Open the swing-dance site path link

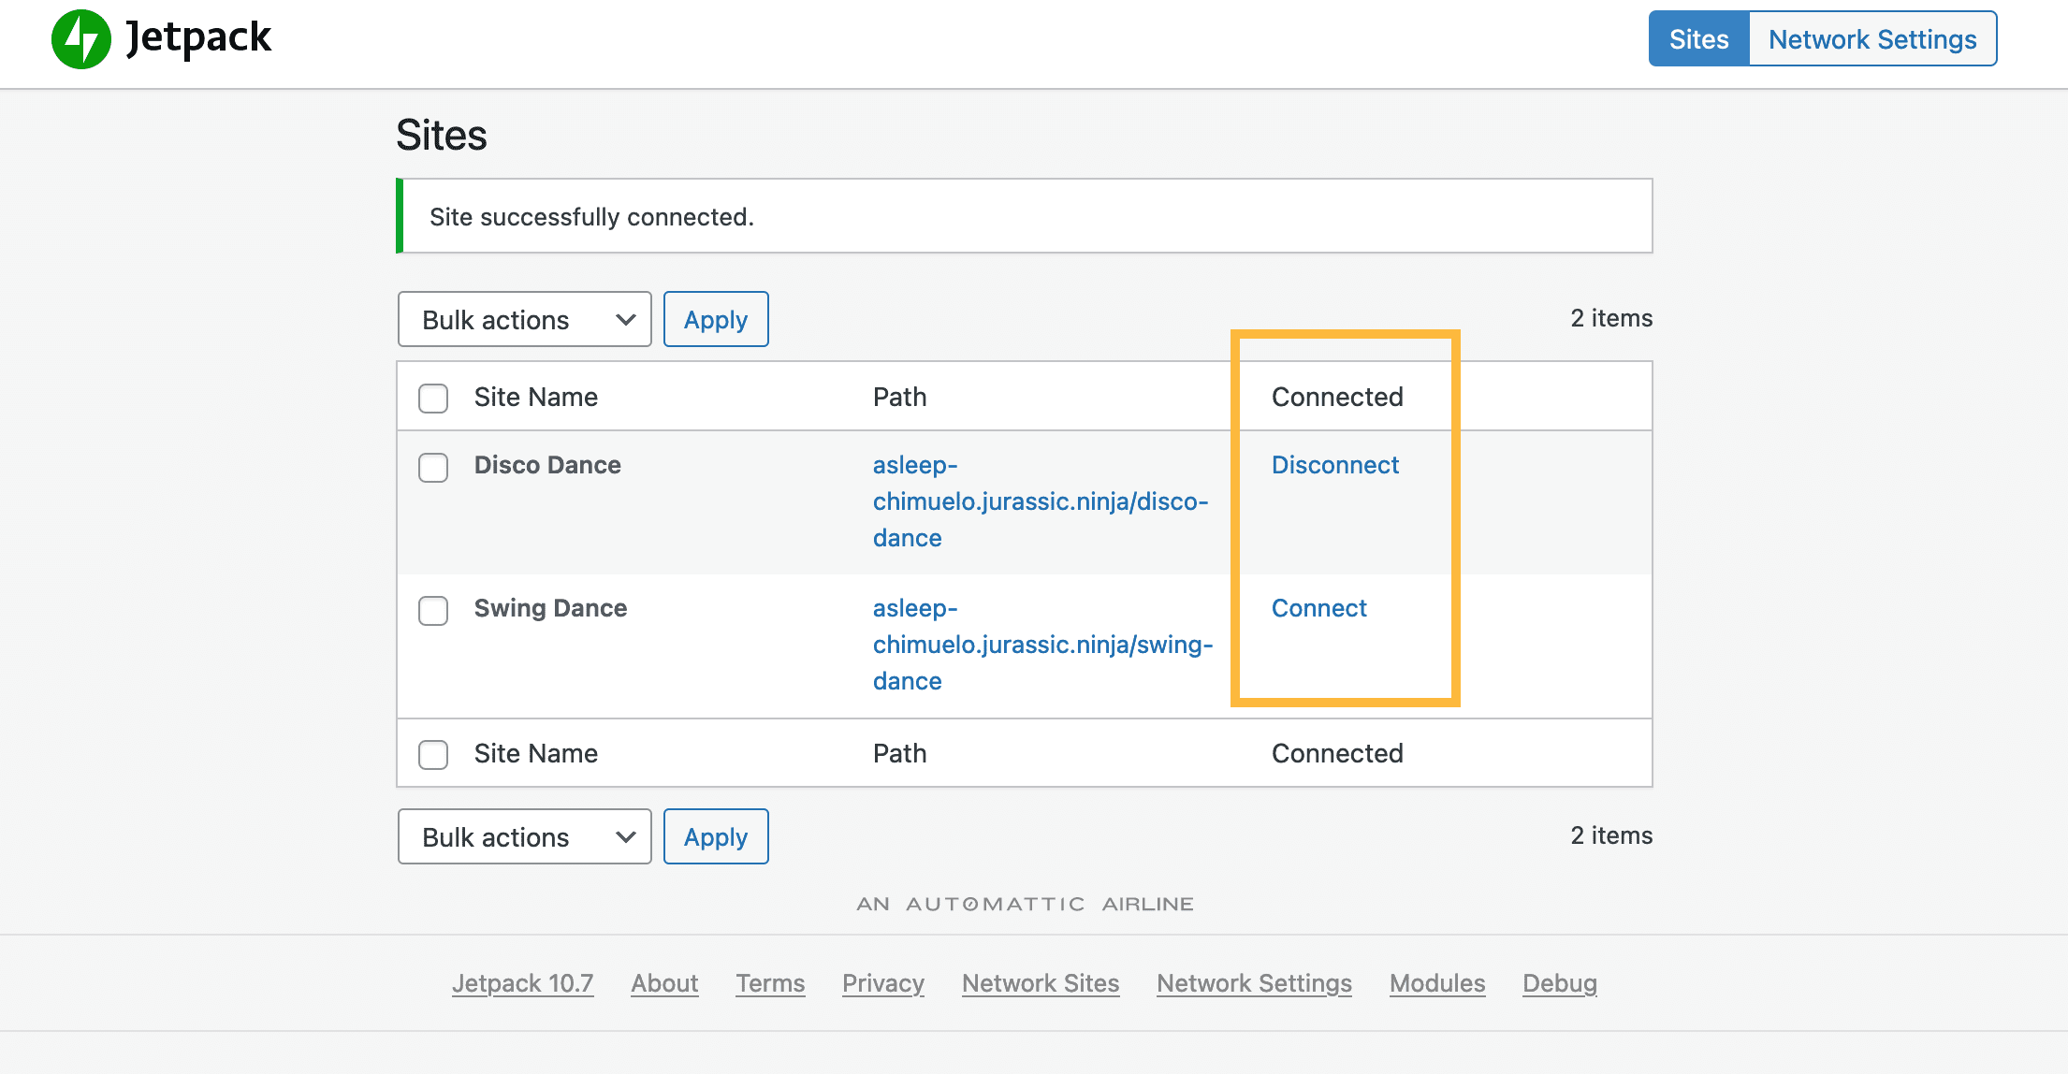click(1041, 645)
